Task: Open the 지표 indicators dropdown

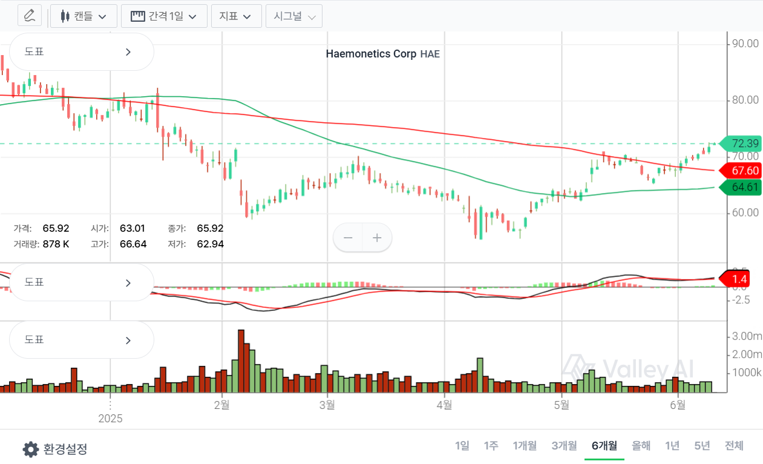Action: tap(236, 16)
